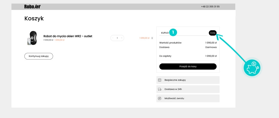The height and width of the screenshot is (118, 279).
Task: Click the Możliwość zwrotu label text
Action: click(174, 98)
